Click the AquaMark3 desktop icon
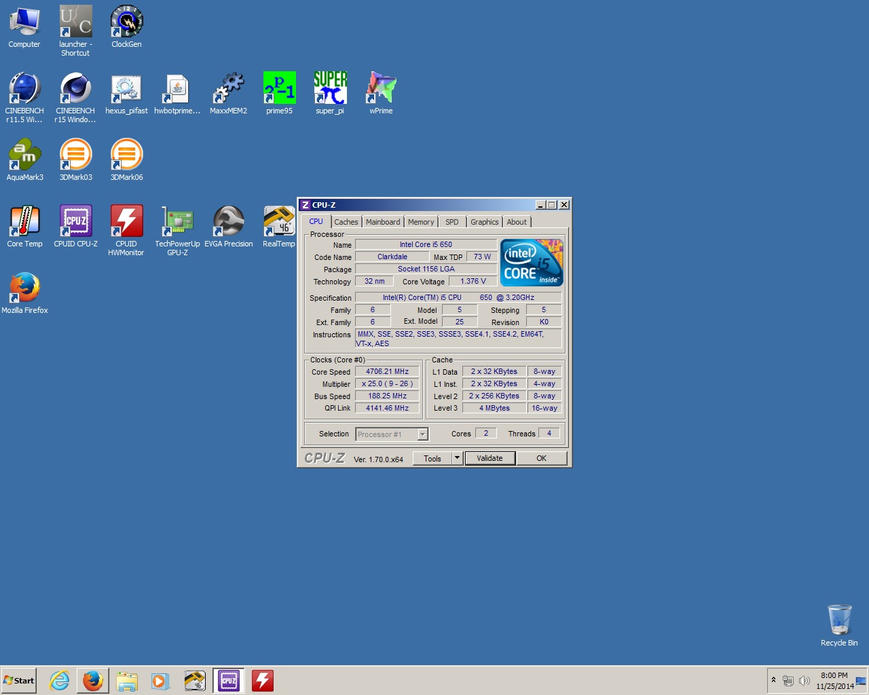 point(24,160)
